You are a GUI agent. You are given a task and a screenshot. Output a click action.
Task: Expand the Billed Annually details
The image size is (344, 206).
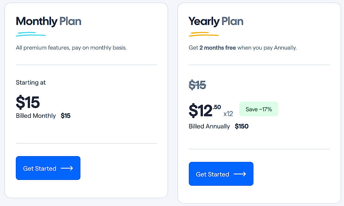click(209, 126)
